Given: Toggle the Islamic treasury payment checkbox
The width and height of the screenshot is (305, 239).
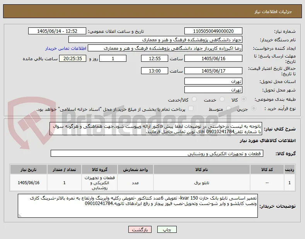Looking at the screenshot, I should [191, 108].
